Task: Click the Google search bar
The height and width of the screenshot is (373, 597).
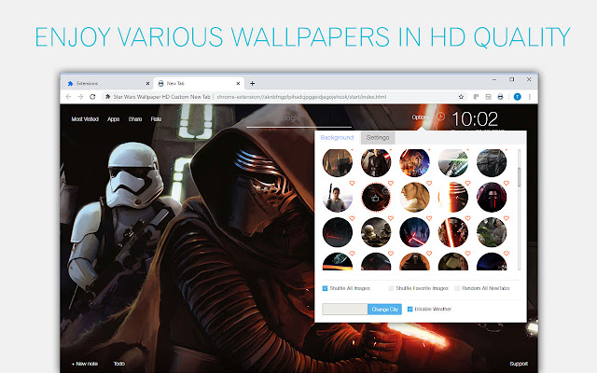Action: (x=298, y=119)
